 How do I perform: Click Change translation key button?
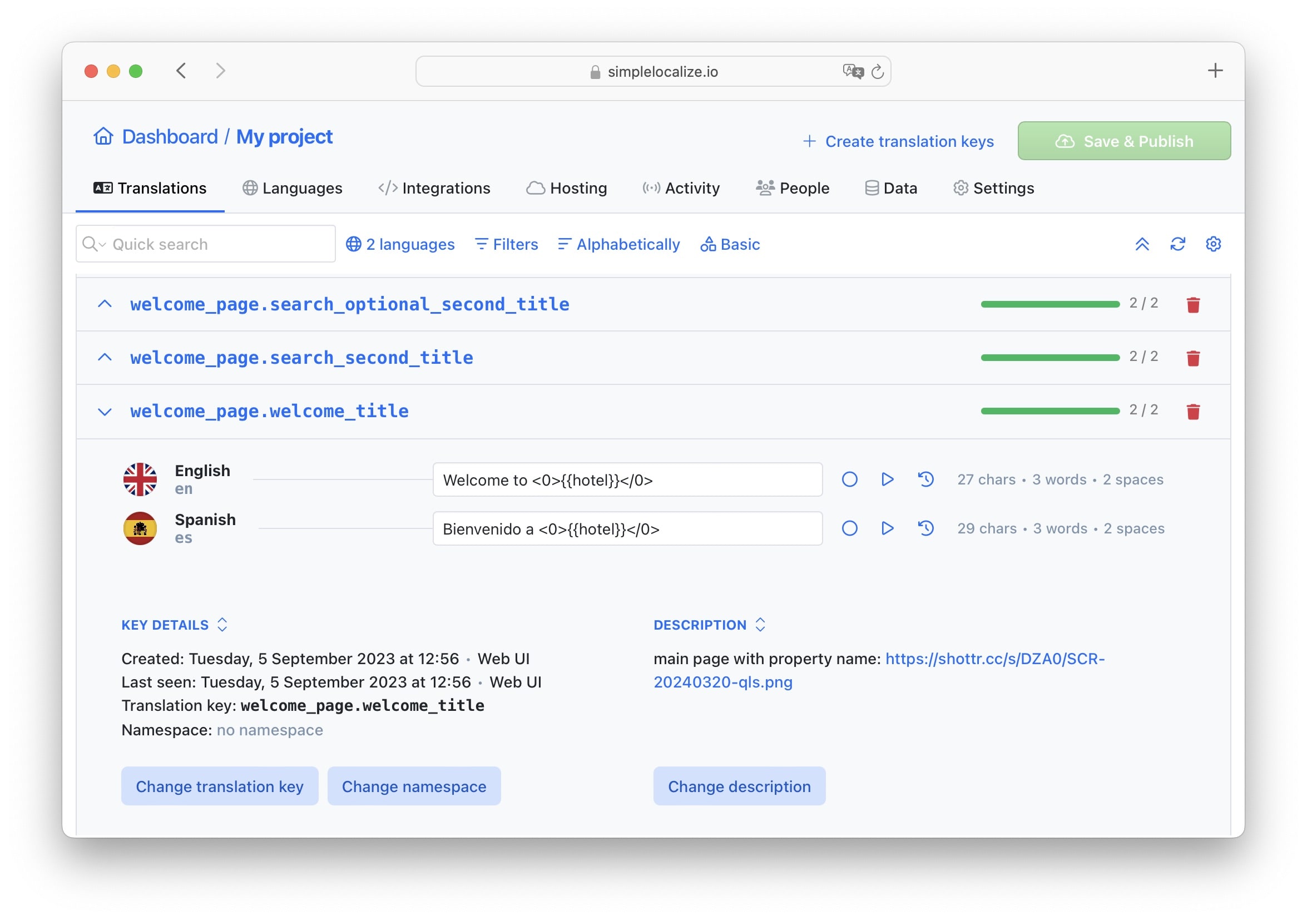point(220,786)
